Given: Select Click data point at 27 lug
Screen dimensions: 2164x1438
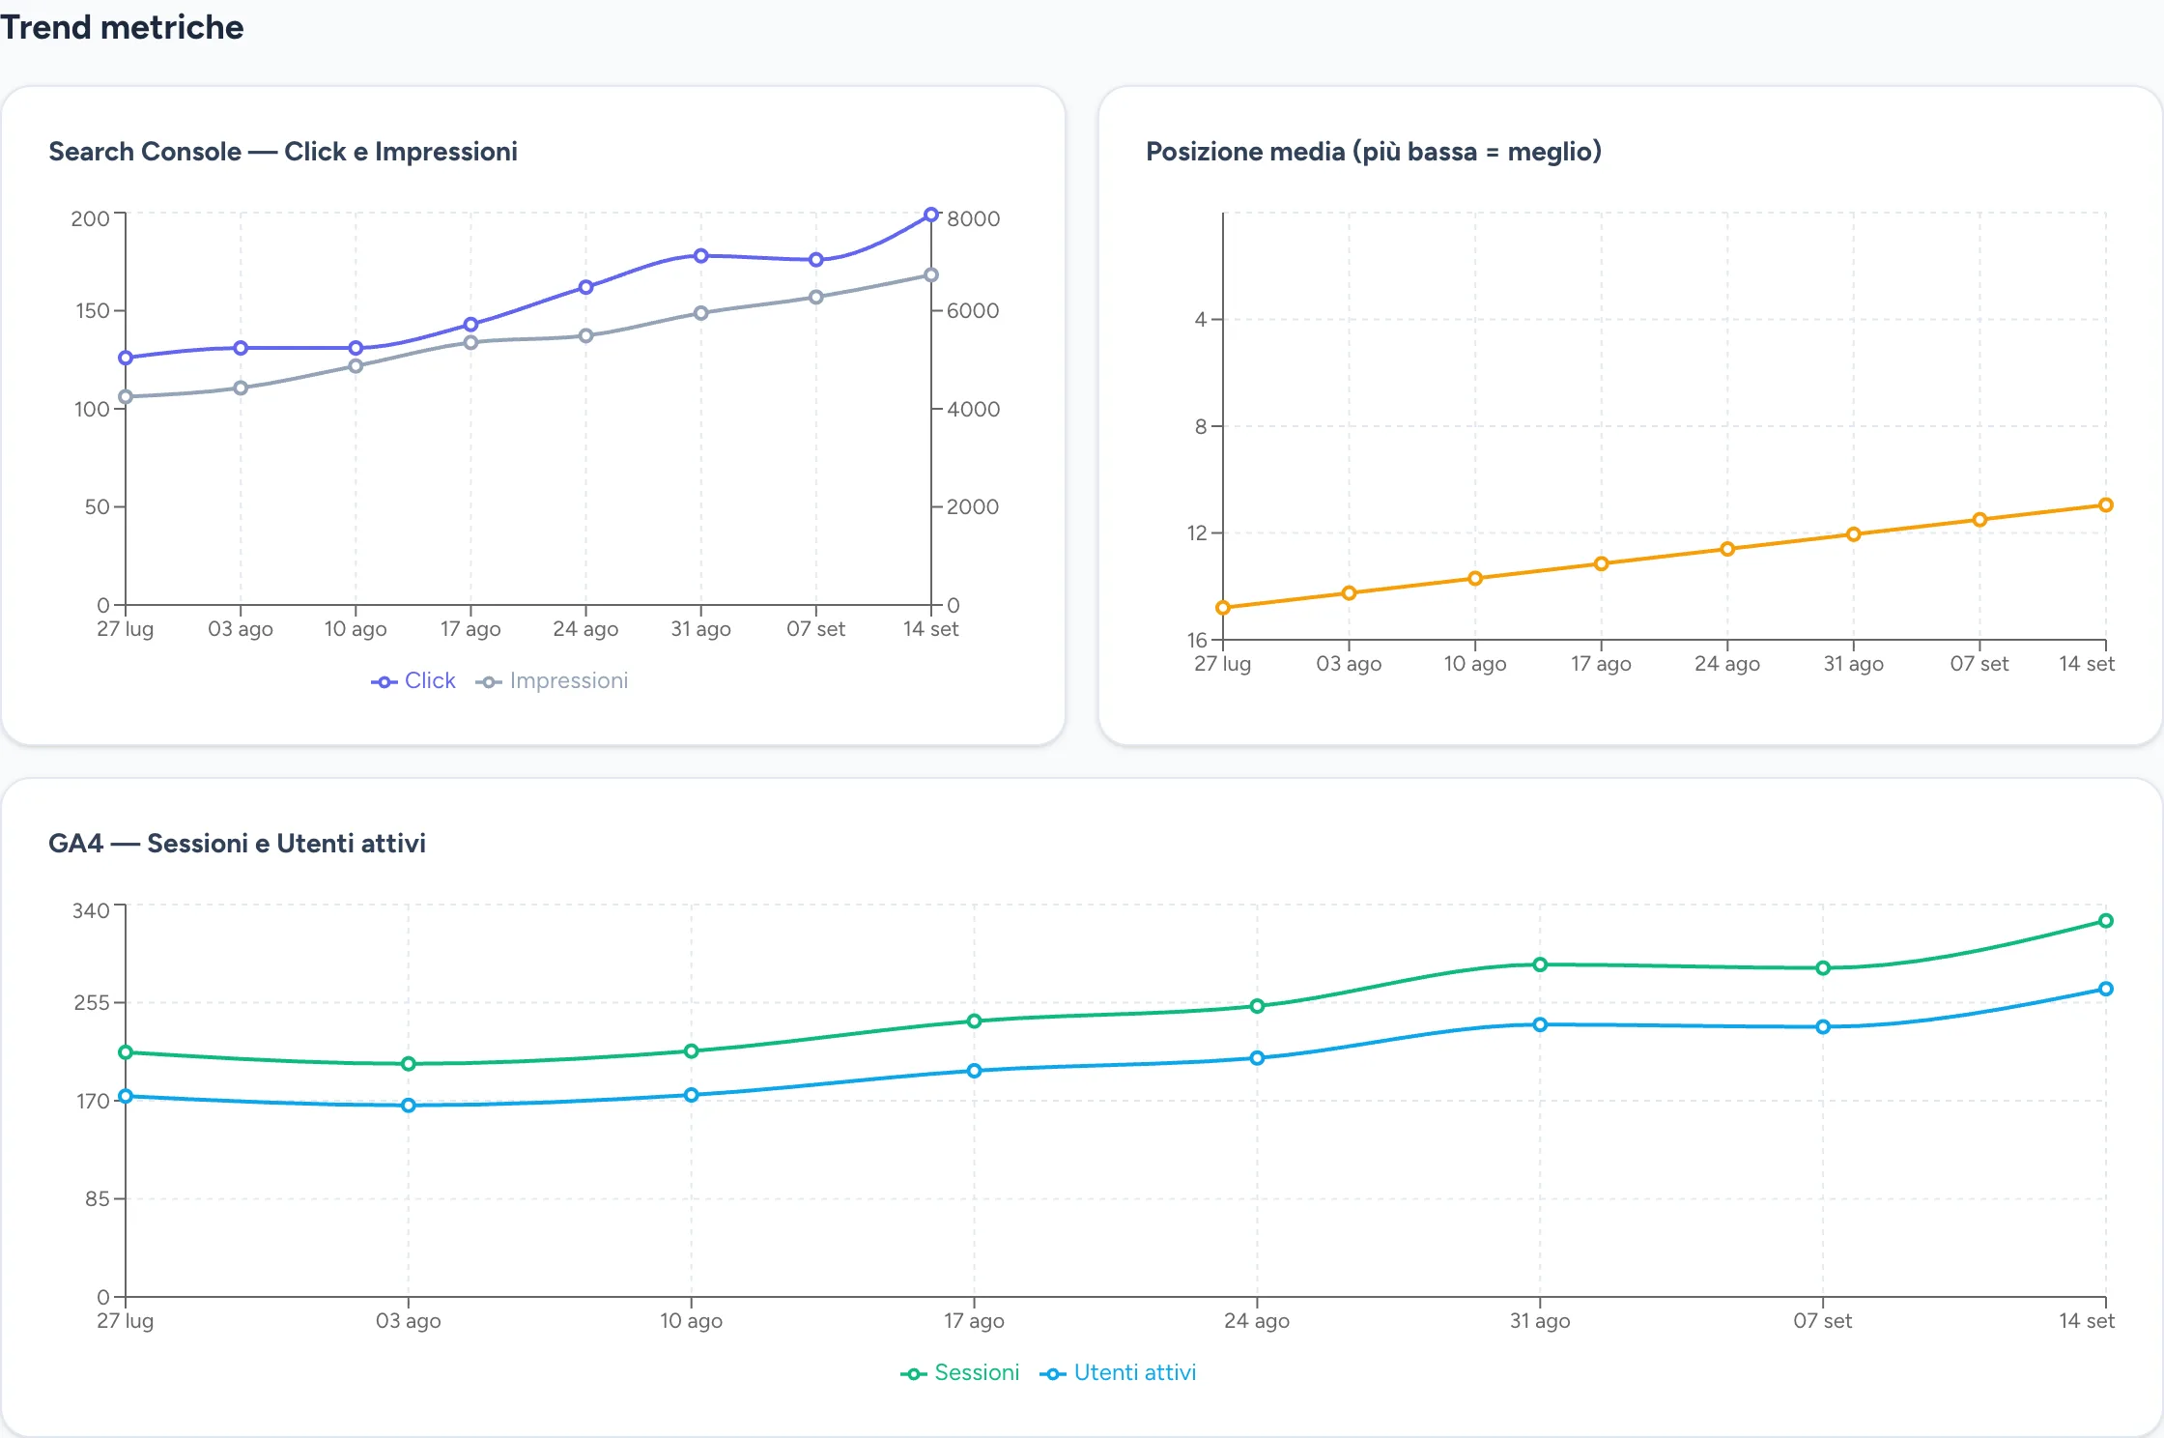Looking at the screenshot, I should (x=126, y=358).
